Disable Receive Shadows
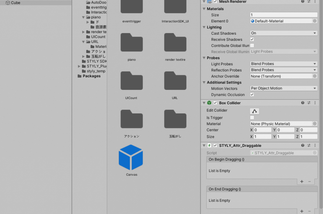 point(252,39)
